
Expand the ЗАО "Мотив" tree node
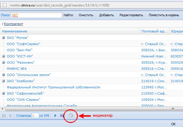pyautogui.click(x=4, y=38)
